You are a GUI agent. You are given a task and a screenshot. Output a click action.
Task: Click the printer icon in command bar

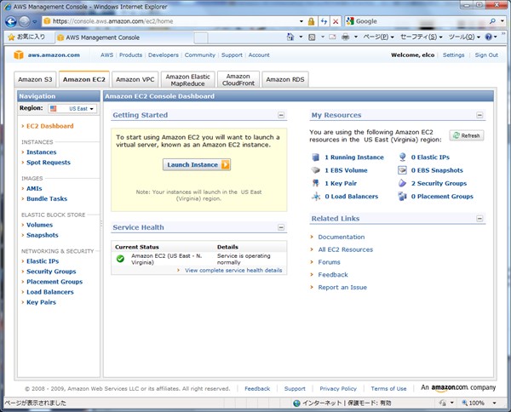pos(346,37)
